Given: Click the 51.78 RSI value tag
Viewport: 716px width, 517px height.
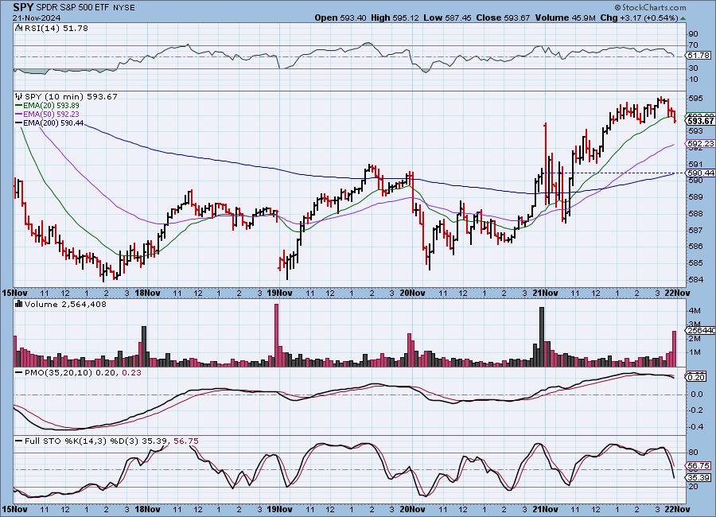Looking at the screenshot, I should click(698, 55).
